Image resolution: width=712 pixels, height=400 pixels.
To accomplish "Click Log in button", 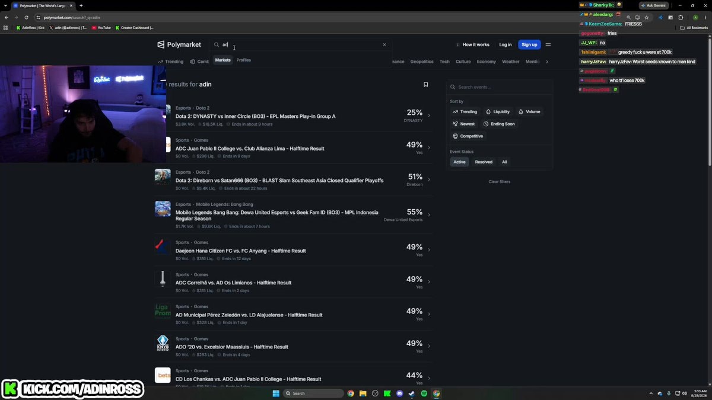I will (x=505, y=44).
